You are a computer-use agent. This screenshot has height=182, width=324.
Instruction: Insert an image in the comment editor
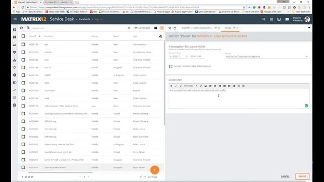(x=206, y=86)
